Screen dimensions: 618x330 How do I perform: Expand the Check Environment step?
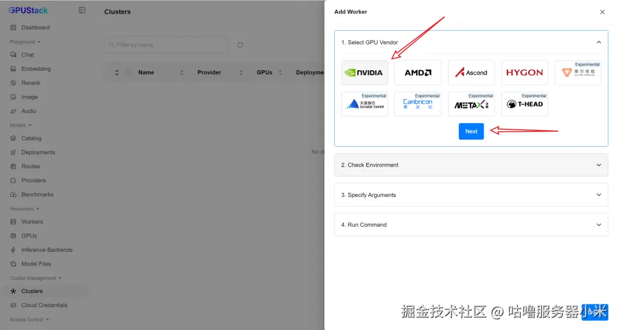[x=599, y=165]
